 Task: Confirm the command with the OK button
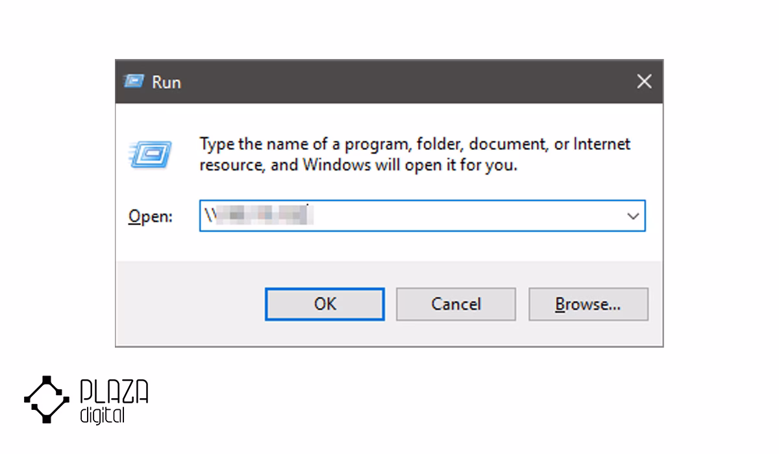click(x=325, y=304)
